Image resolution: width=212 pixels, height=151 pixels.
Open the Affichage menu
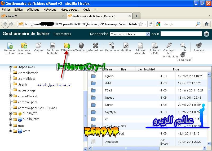pos(33,10)
